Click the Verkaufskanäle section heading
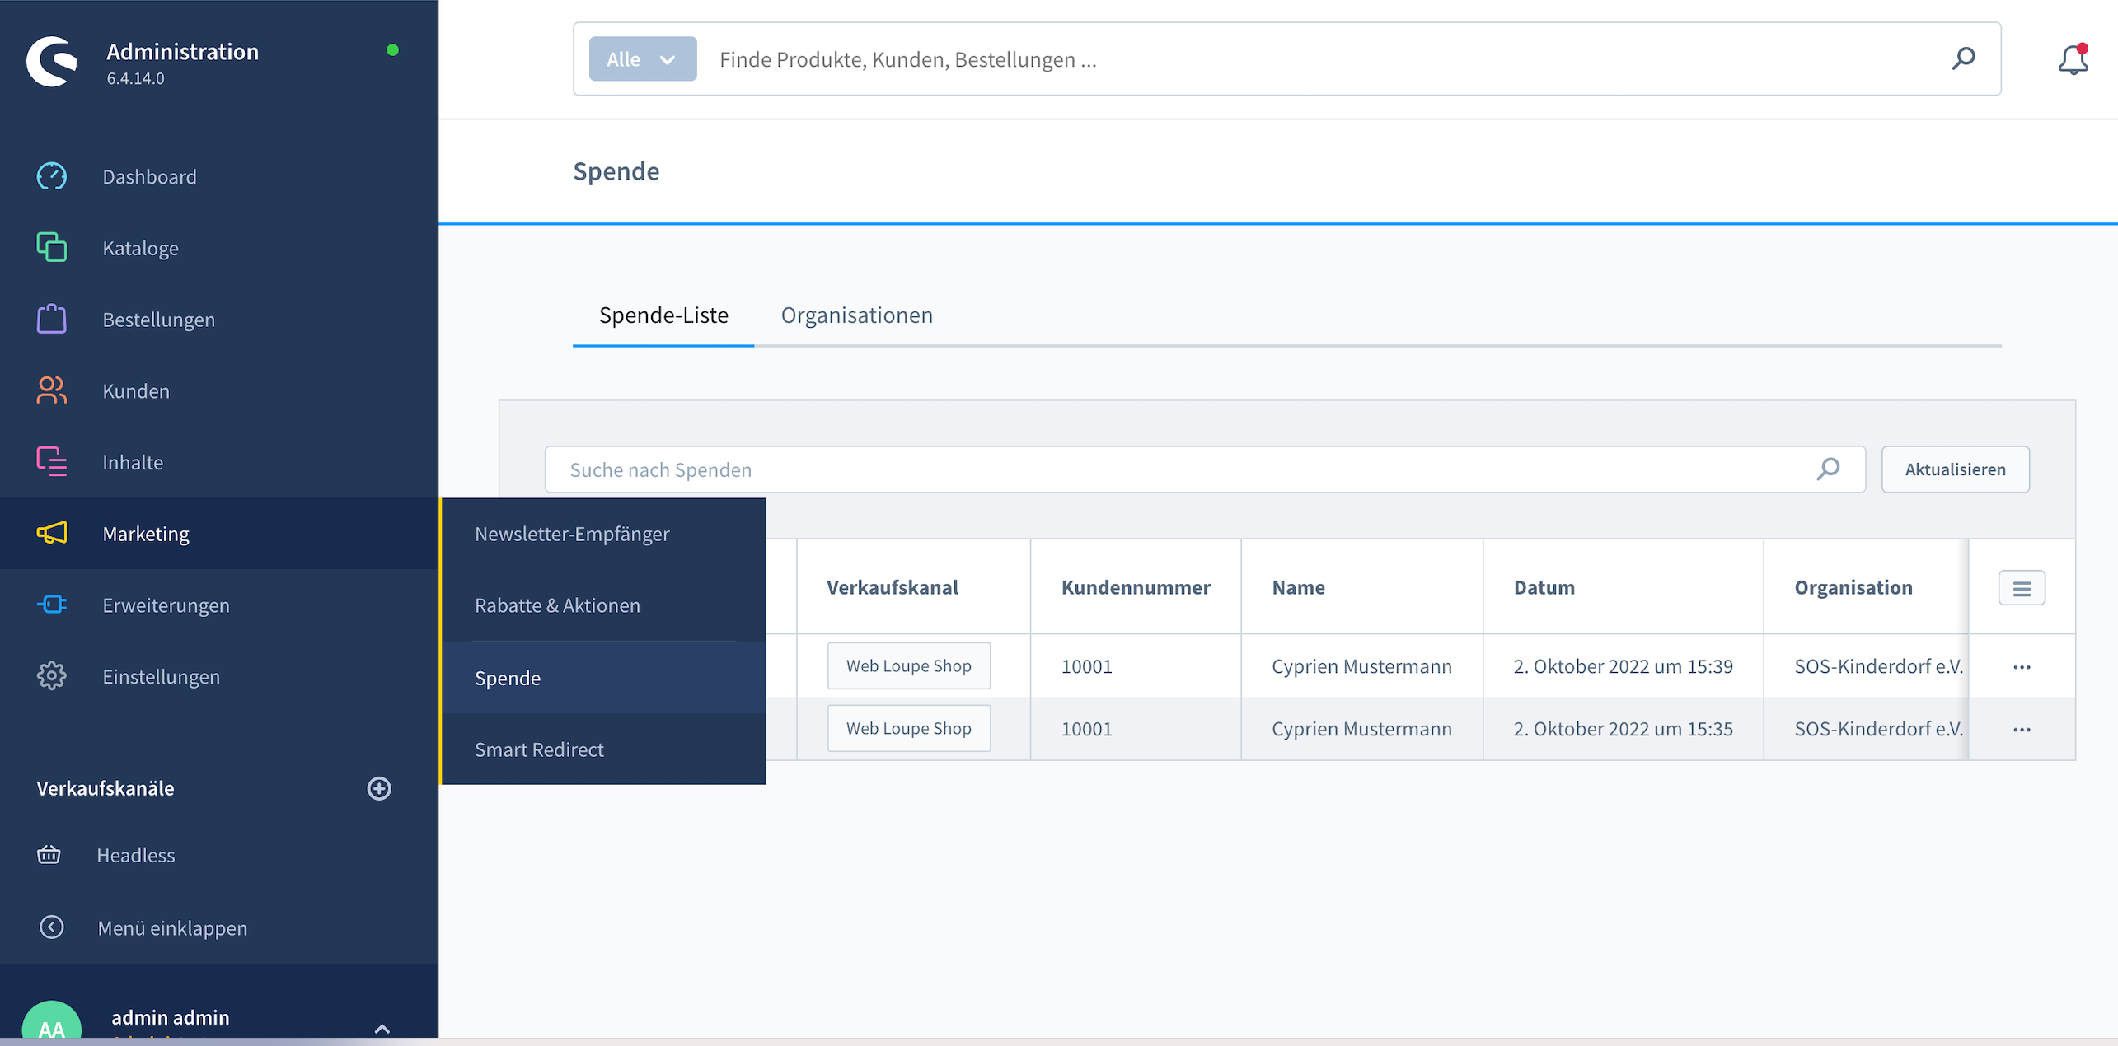The width and height of the screenshot is (2118, 1046). coord(105,788)
